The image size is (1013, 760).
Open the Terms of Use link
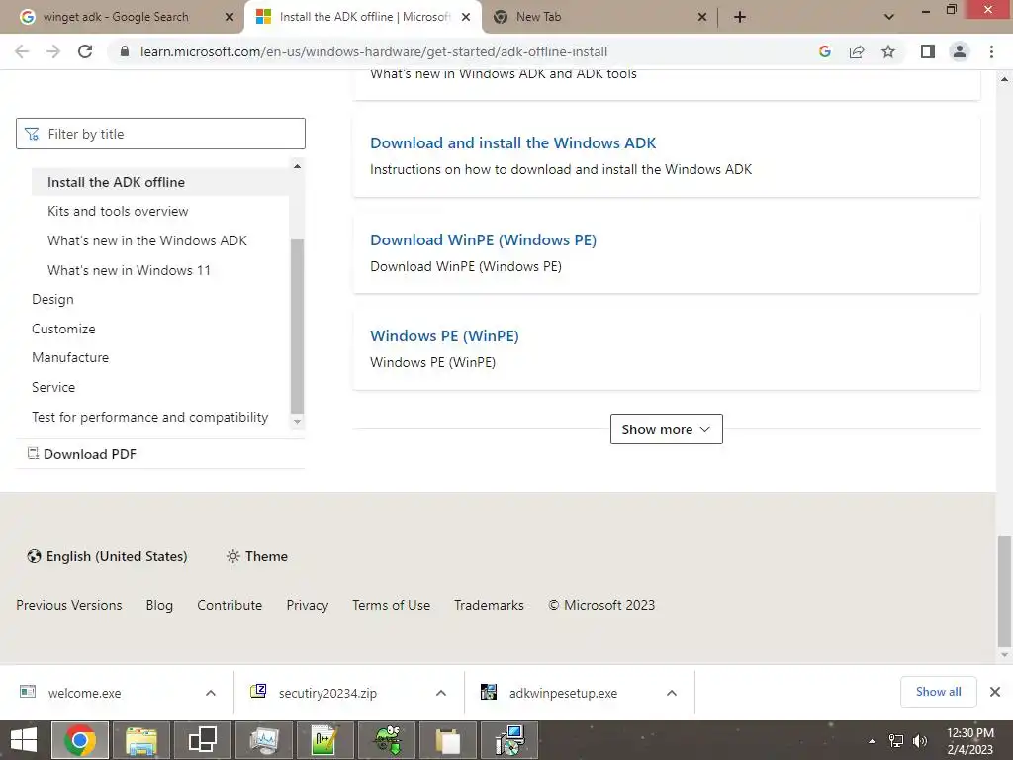click(391, 605)
